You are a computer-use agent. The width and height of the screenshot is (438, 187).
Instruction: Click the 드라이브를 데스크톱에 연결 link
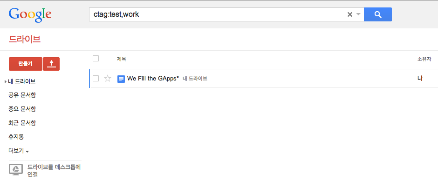(54, 171)
